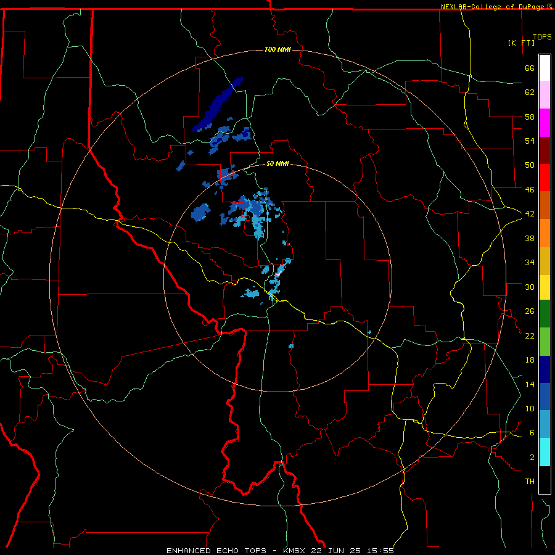Click the light pink legend swatch

[545, 94]
